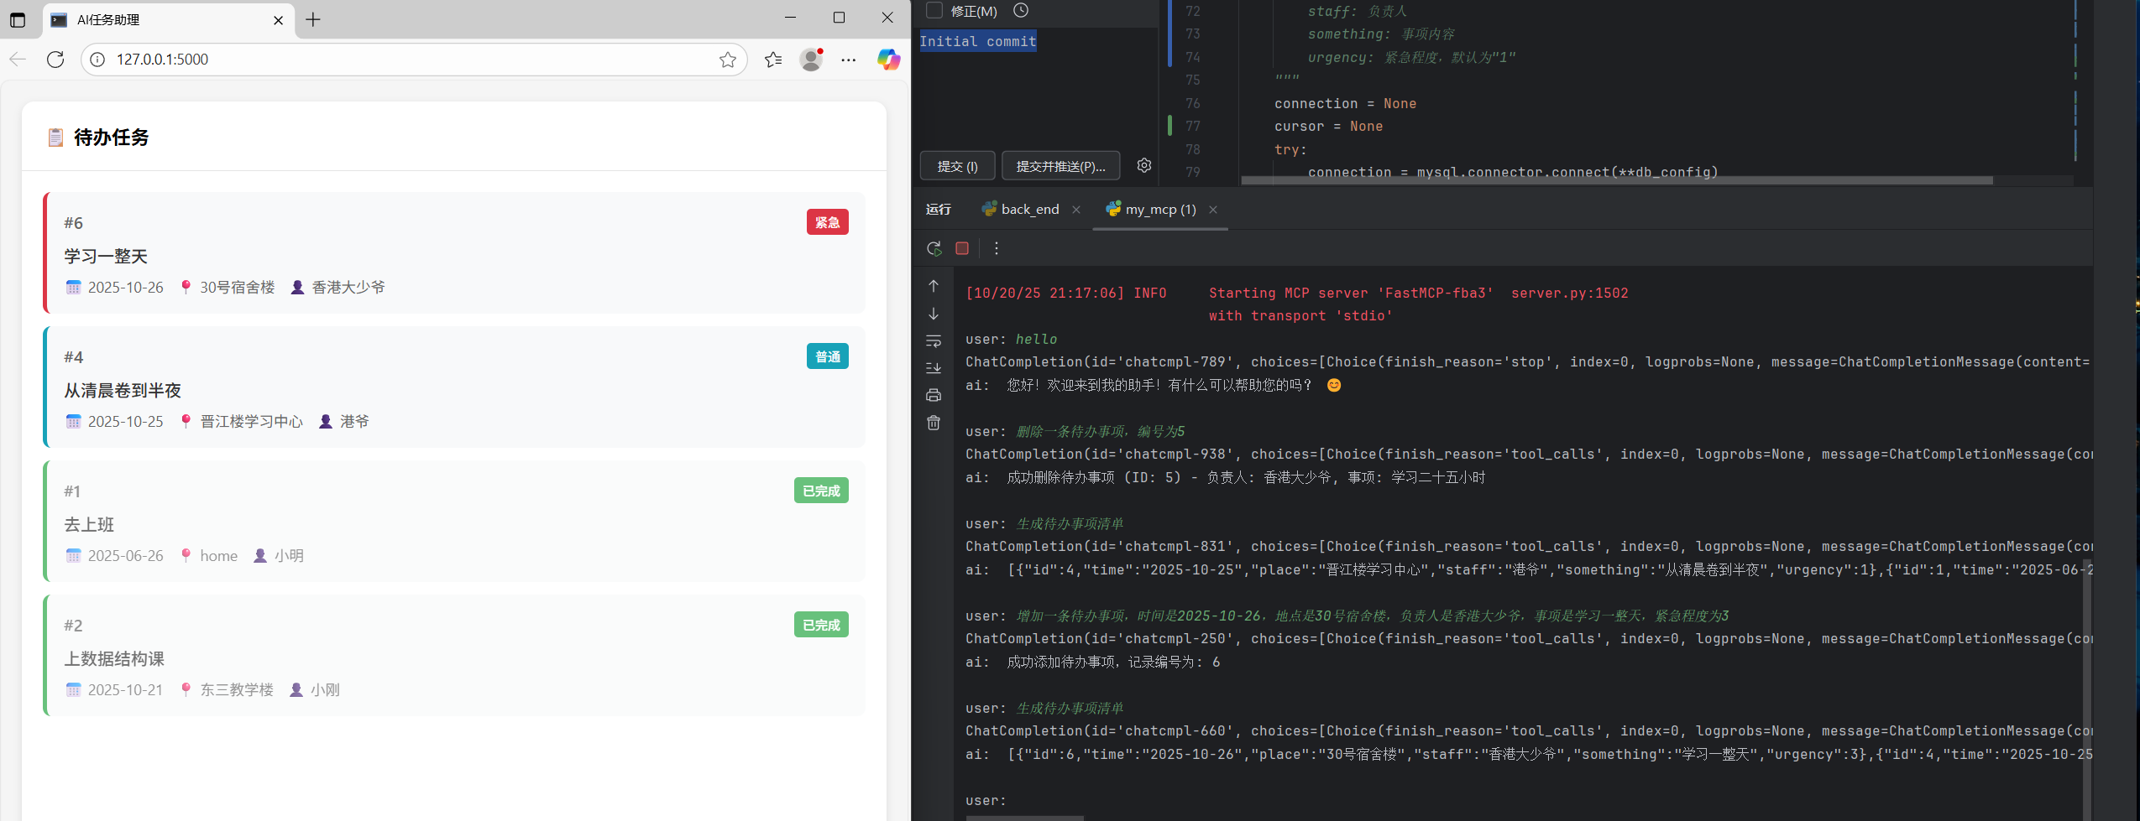Open commit message history clock icon
This screenshot has width=2140, height=821.
coord(1021,10)
